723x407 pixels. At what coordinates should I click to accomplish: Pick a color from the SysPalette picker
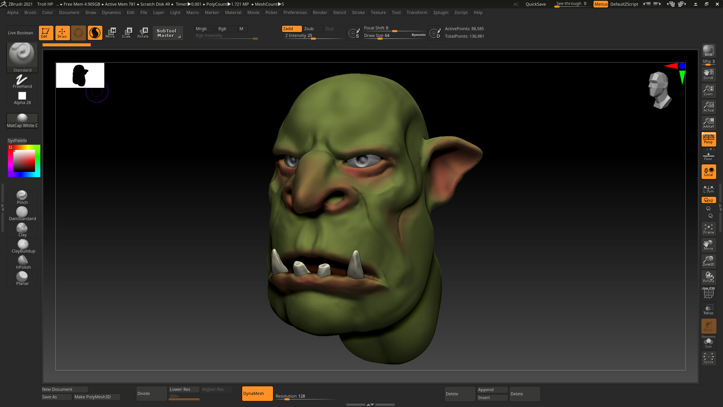tap(23, 161)
